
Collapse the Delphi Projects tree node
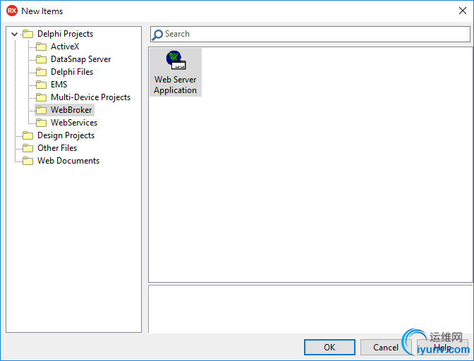tap(14, 34)
